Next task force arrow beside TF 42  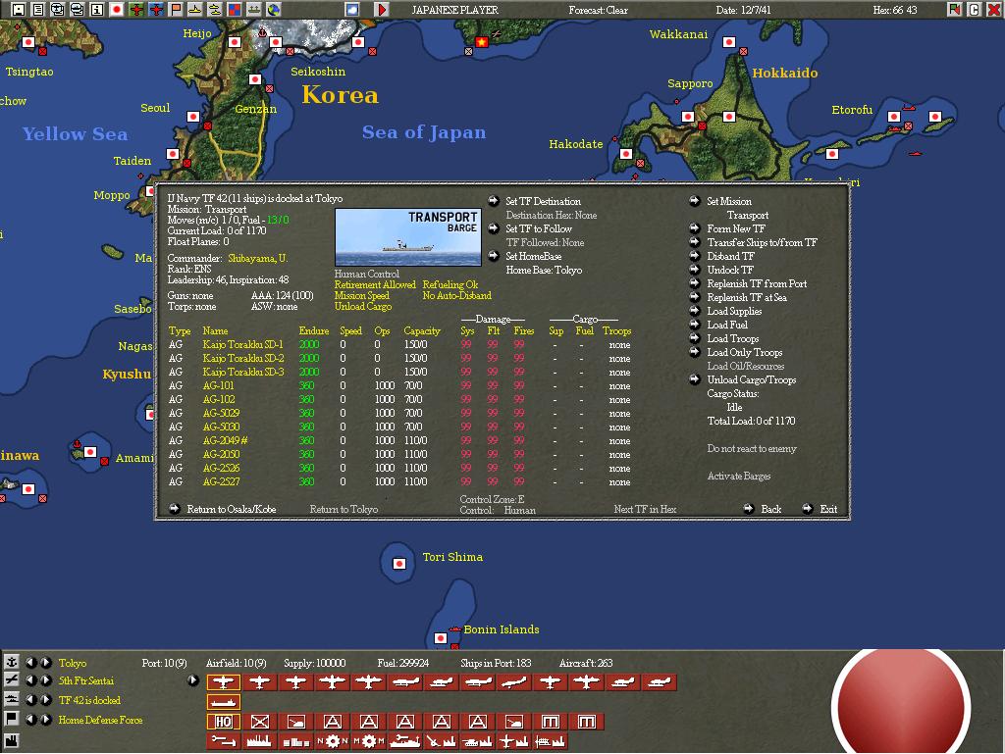point(46,700)
